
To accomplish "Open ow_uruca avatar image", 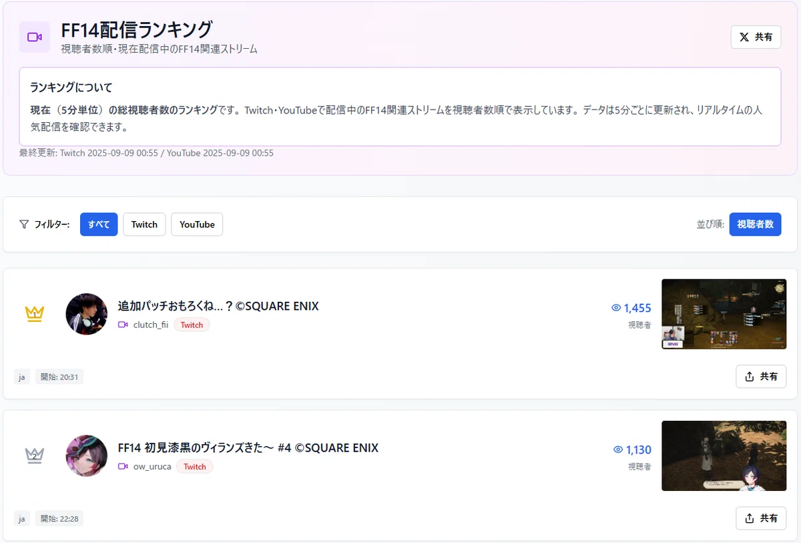I will (x=87, y=456).
